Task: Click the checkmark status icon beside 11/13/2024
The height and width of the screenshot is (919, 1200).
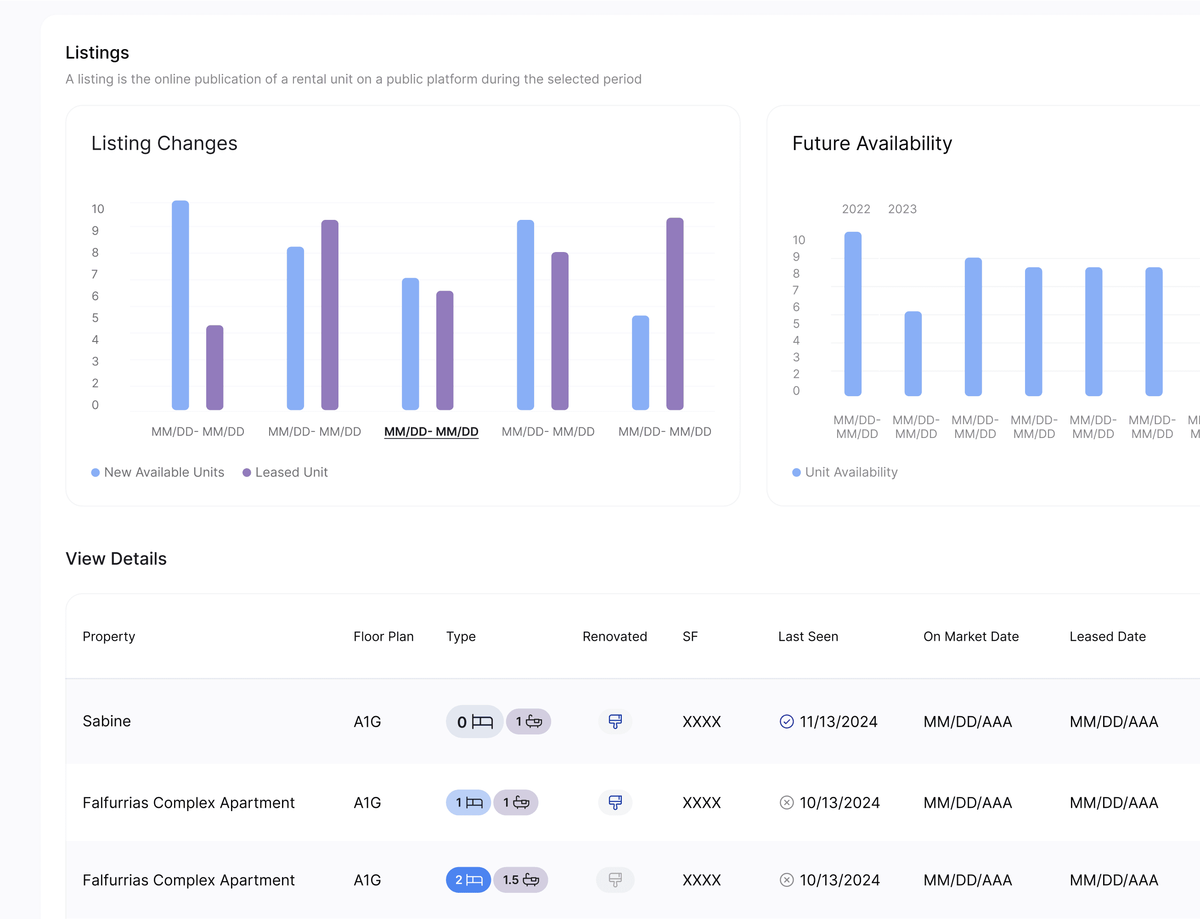Action: 786,722
